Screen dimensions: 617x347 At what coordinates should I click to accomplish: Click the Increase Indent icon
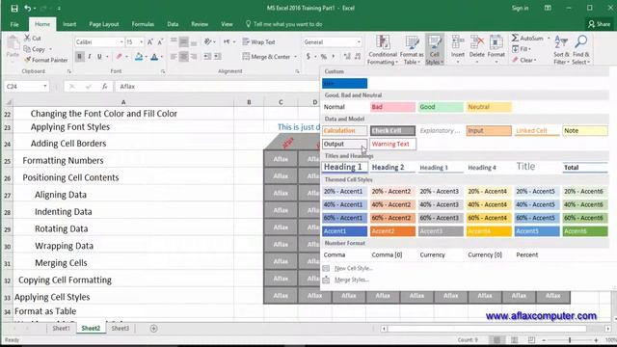tap(217, 57)
